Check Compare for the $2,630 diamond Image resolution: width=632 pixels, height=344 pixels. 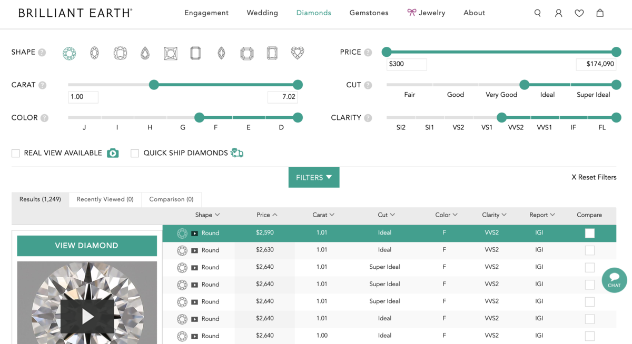point(590,250)
